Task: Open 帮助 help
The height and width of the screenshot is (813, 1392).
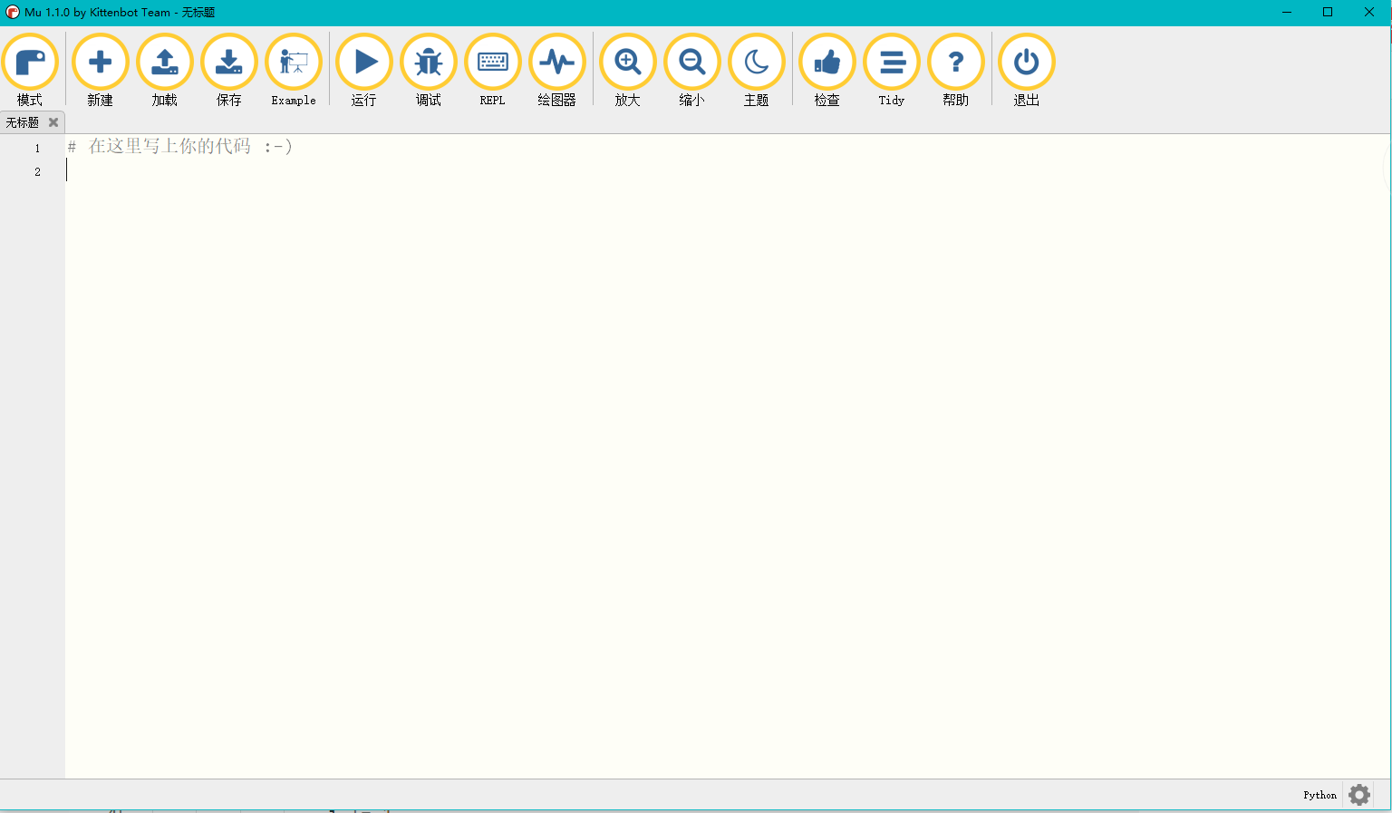Action: click(x=956, y=71)
